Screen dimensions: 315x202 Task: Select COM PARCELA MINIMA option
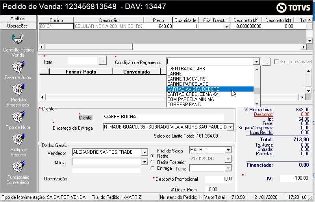[210, 99]
